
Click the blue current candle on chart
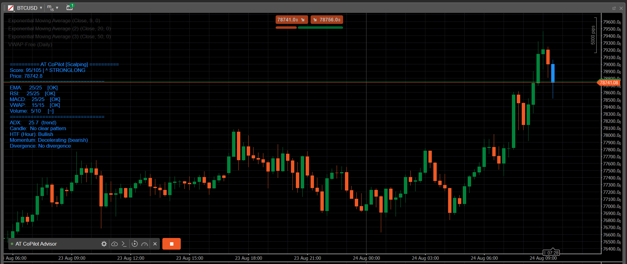pos(553,73)
